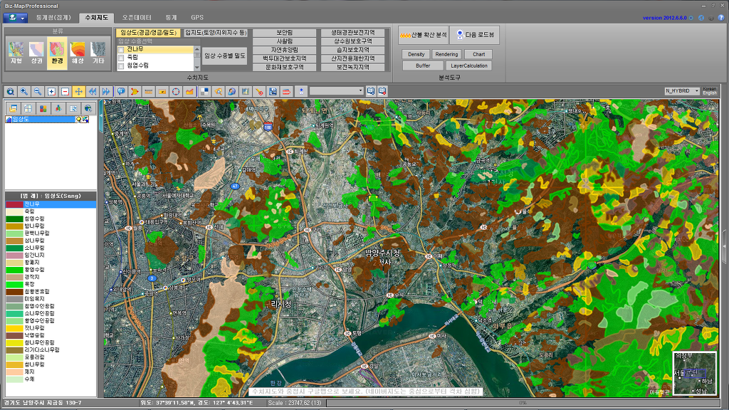The image size is (729, 410).
Task: Select the pan (move) map tool
Action: click(x=78, y=91)
